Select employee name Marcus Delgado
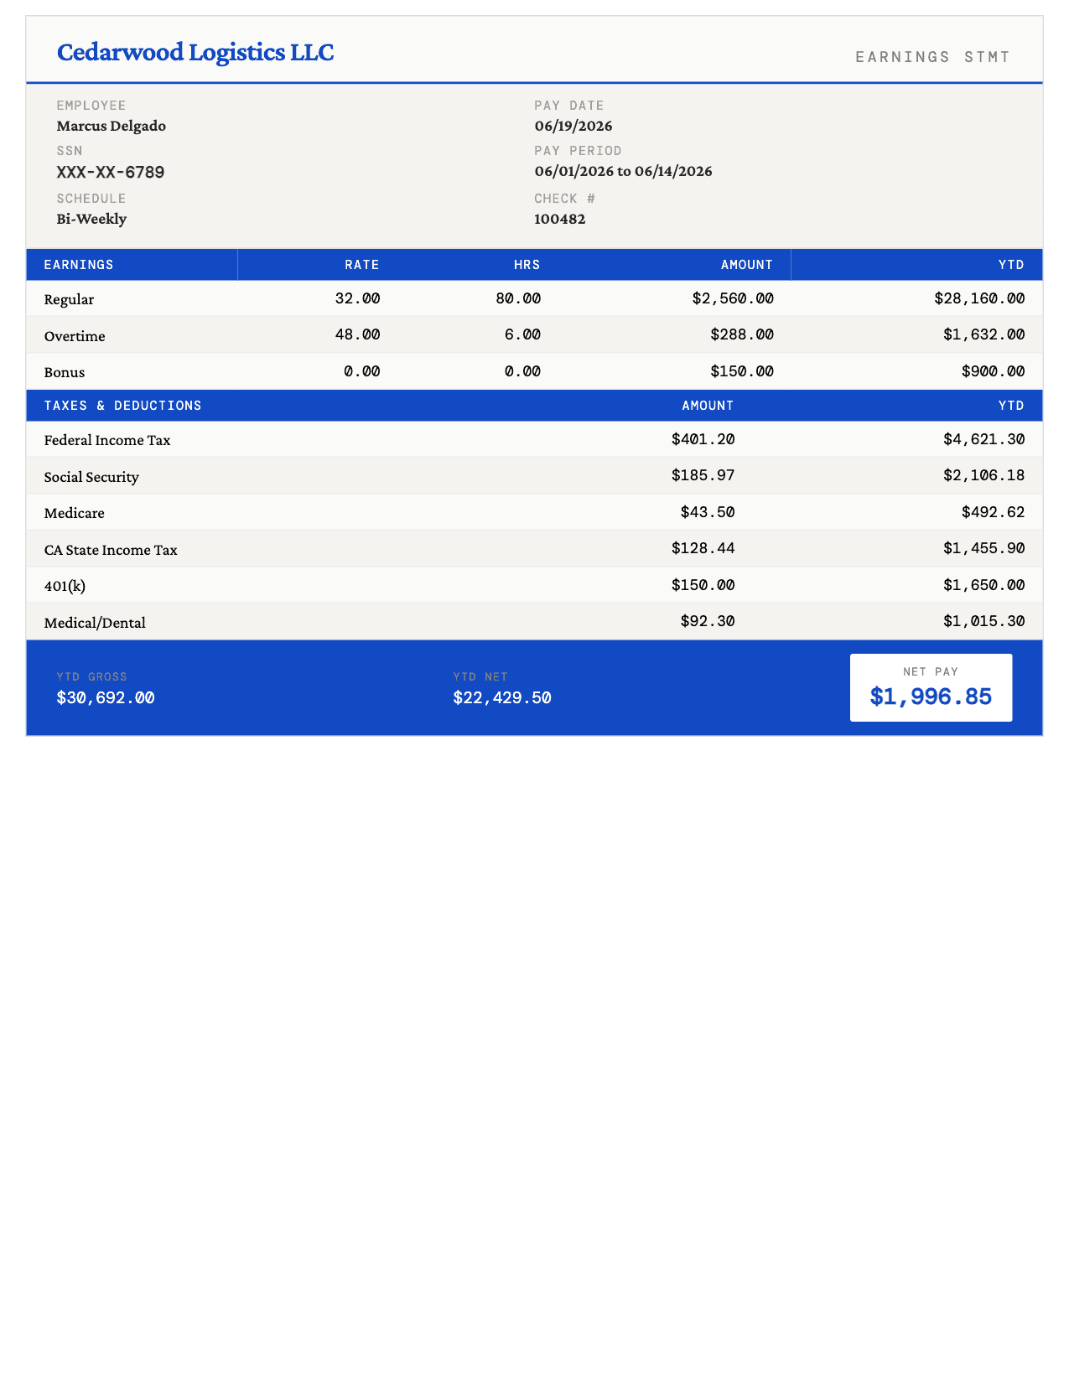Screen dimensions: 1069x1383 pyautogui.click(x=112, y=127)
